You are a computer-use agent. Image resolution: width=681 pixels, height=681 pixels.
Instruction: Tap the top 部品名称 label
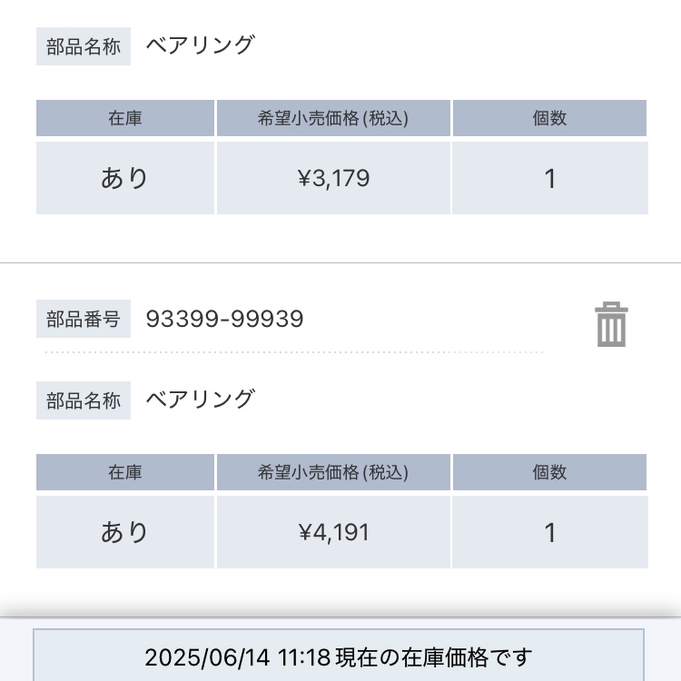84,47
